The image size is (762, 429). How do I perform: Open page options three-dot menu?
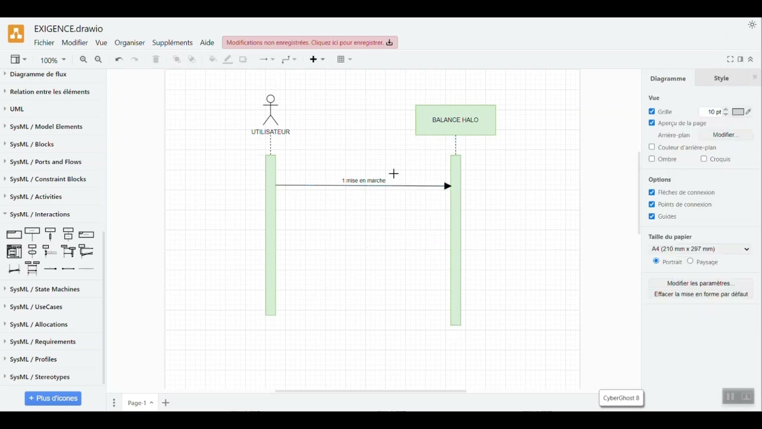point(114,403)
